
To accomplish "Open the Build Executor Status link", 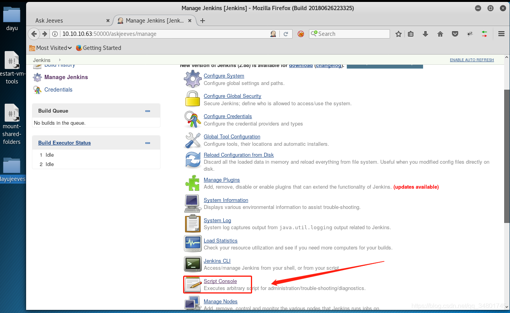I will (65, 143).
